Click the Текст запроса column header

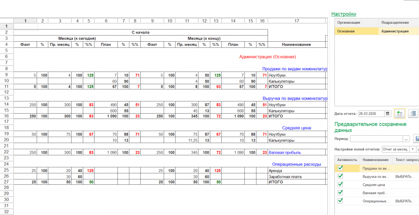pos(405,160)
